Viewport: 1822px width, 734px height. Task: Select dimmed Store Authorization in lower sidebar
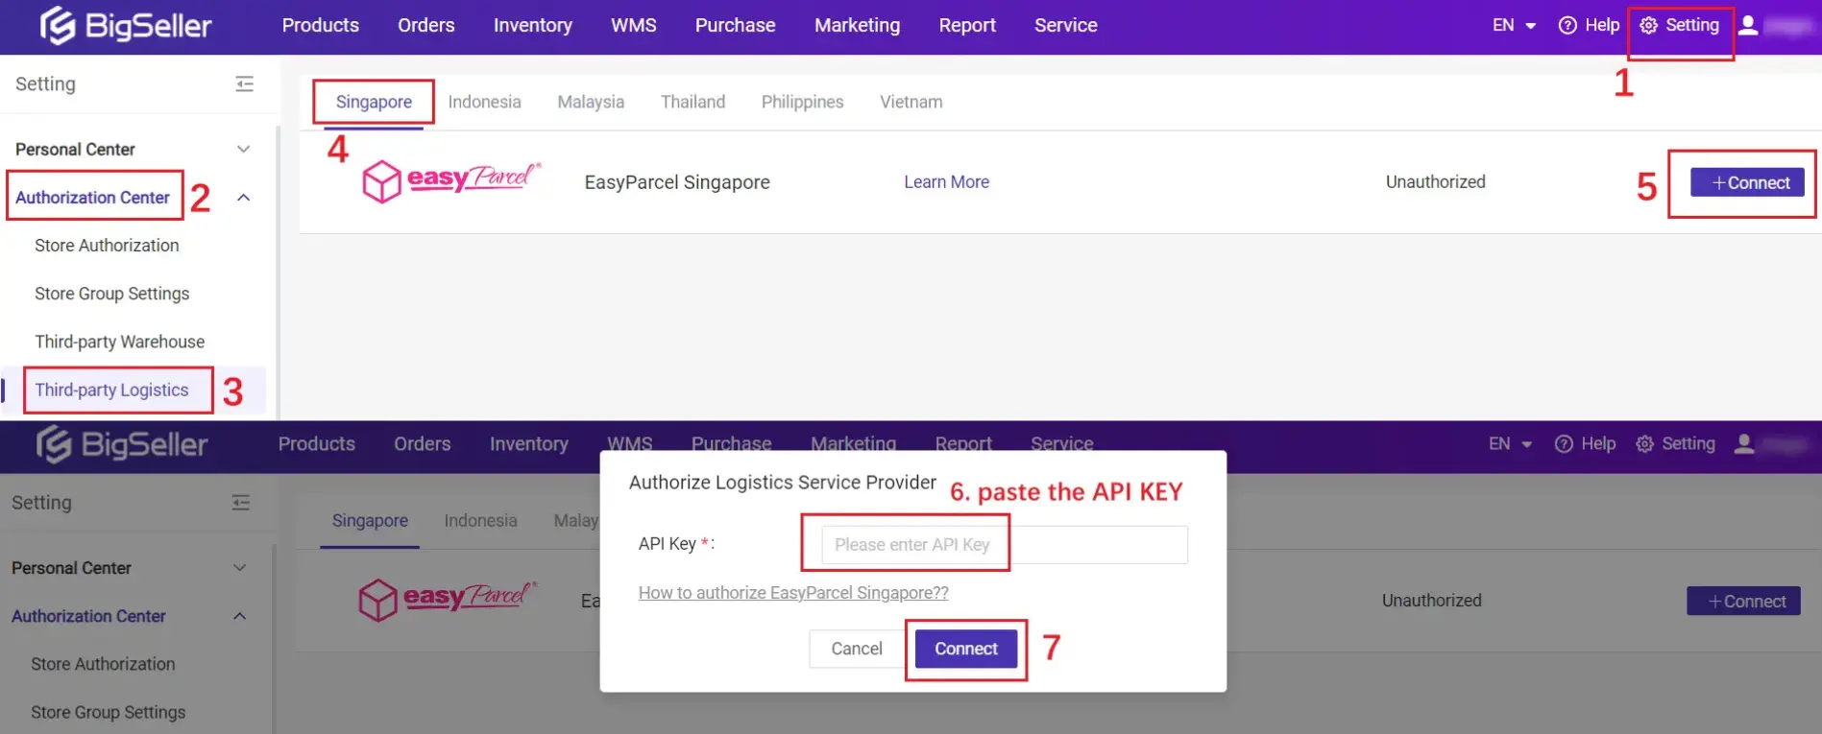click(x=103, y=664)
